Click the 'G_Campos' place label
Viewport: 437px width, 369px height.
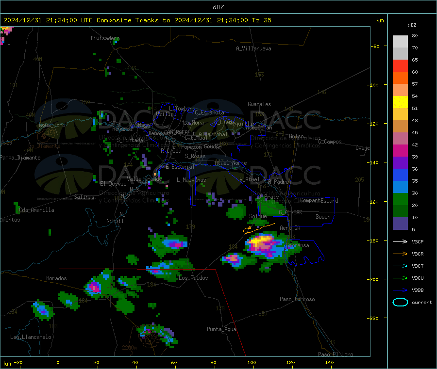[330, 142]
